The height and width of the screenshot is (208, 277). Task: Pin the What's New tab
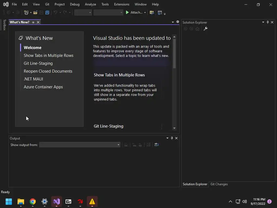point(33,22)
